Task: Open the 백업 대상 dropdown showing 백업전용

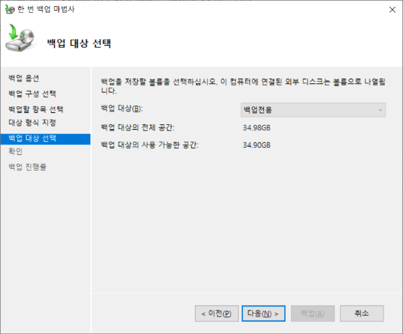Action: [313, 110]
